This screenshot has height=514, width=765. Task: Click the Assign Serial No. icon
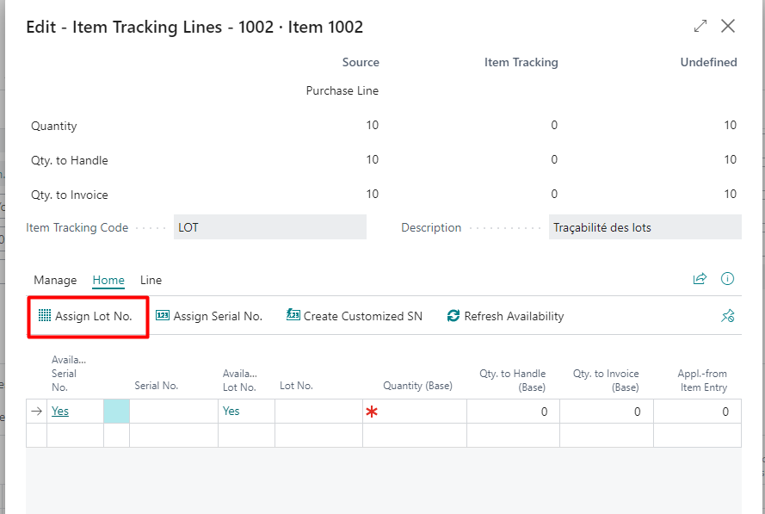click(x=163, y=316)
